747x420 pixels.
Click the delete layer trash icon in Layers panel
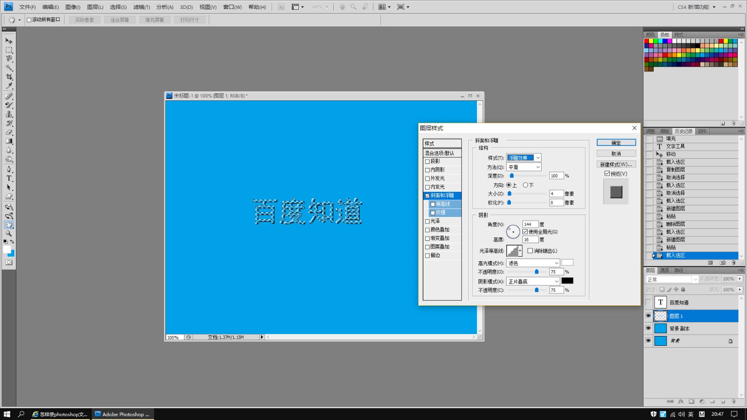(733, 401)
